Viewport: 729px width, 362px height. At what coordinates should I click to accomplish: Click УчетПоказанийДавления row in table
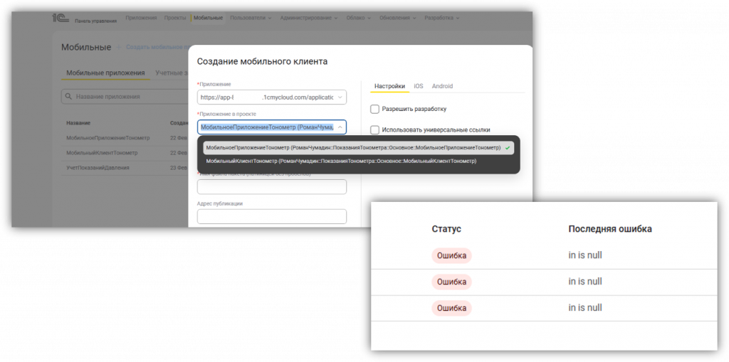click(x=125, y=167)
